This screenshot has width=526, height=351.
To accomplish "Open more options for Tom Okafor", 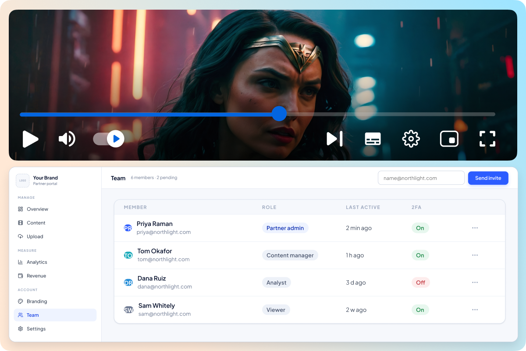I will [x=475, y=255].
